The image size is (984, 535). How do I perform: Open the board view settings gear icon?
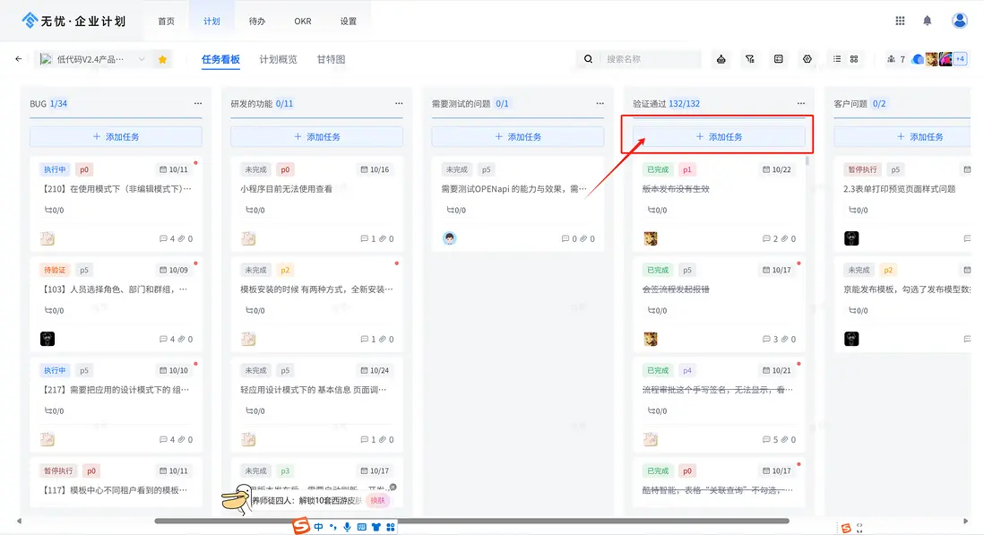pyautogui.click(x=807, y=58)
